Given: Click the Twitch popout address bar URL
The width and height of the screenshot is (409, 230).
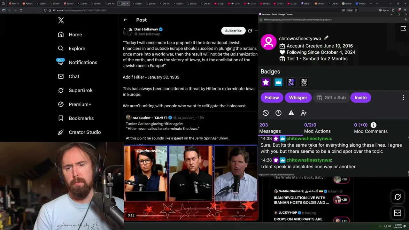Looking at the screenshot, I should (x=298, y=20).
